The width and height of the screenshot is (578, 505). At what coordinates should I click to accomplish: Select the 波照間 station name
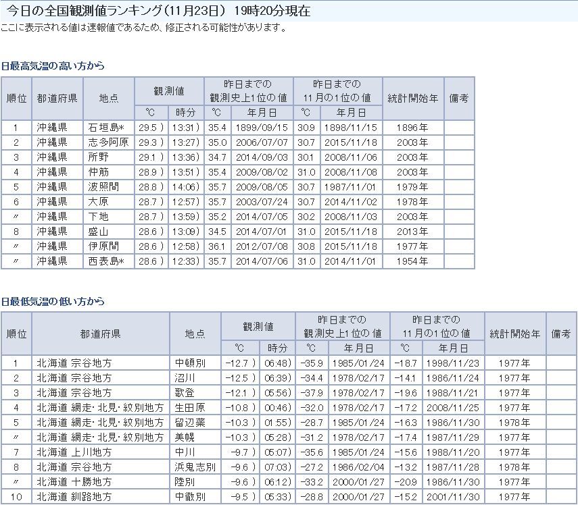click(103, 187)
